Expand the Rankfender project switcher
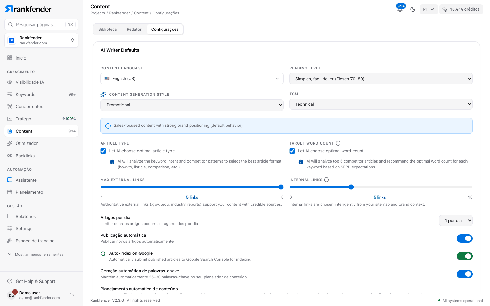 pos(41,40)
